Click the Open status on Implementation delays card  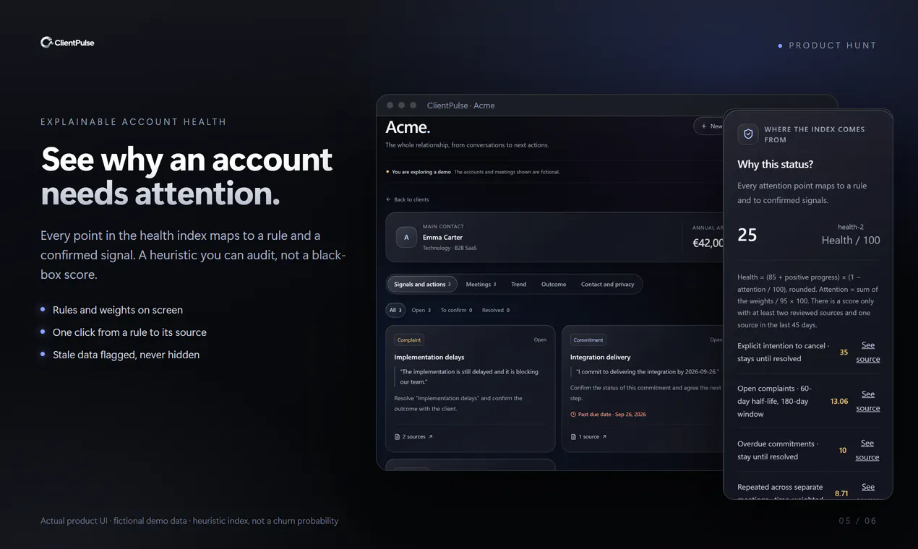tap(540, 340)
